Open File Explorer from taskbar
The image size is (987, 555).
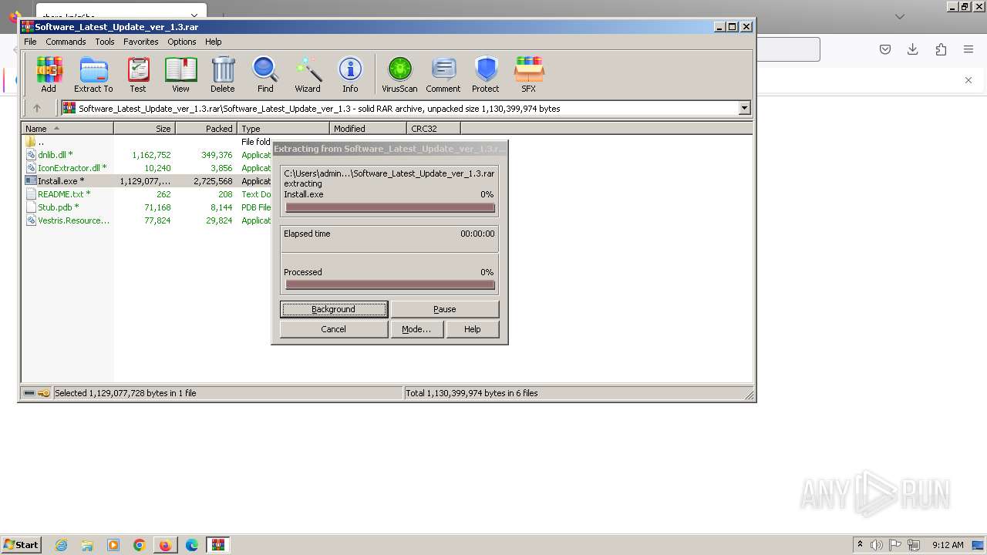click(x=87, y=545)
